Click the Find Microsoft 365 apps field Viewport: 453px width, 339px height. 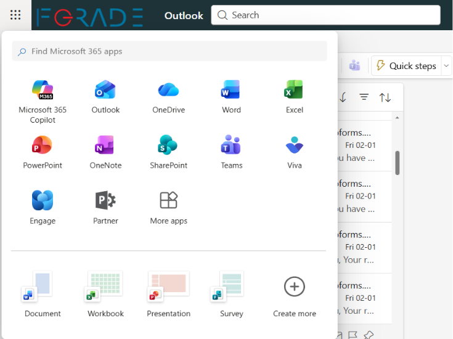click(x=169, y=51)
